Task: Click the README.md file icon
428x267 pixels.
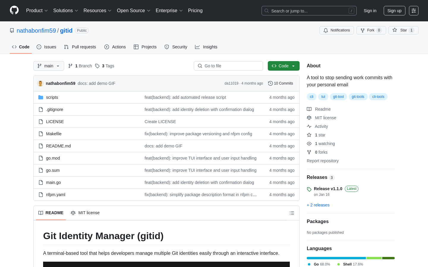Action: pyautogui.click(x=41, y=146)
